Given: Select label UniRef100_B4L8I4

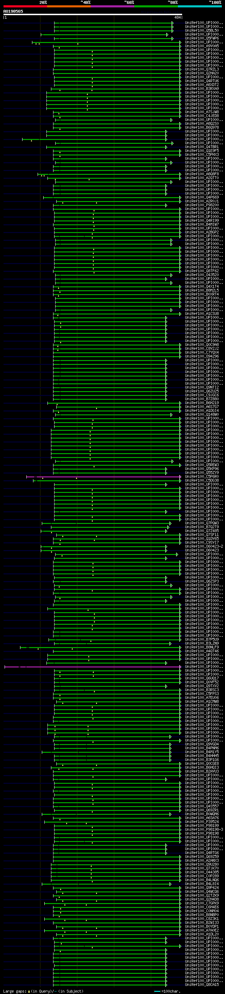Looking at the screenshot, I should 202,884.
